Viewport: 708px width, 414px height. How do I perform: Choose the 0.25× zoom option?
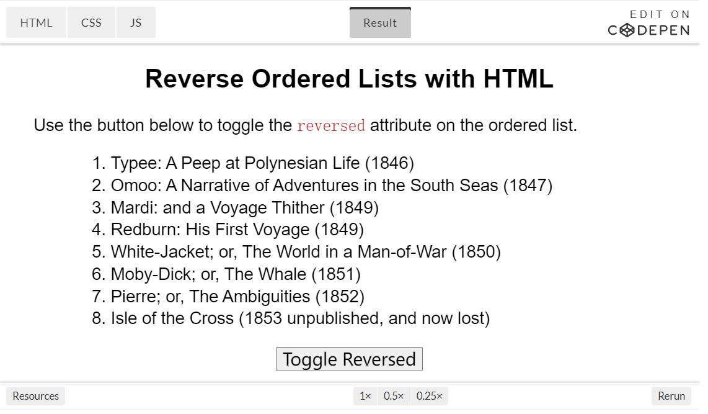point(429,396)
